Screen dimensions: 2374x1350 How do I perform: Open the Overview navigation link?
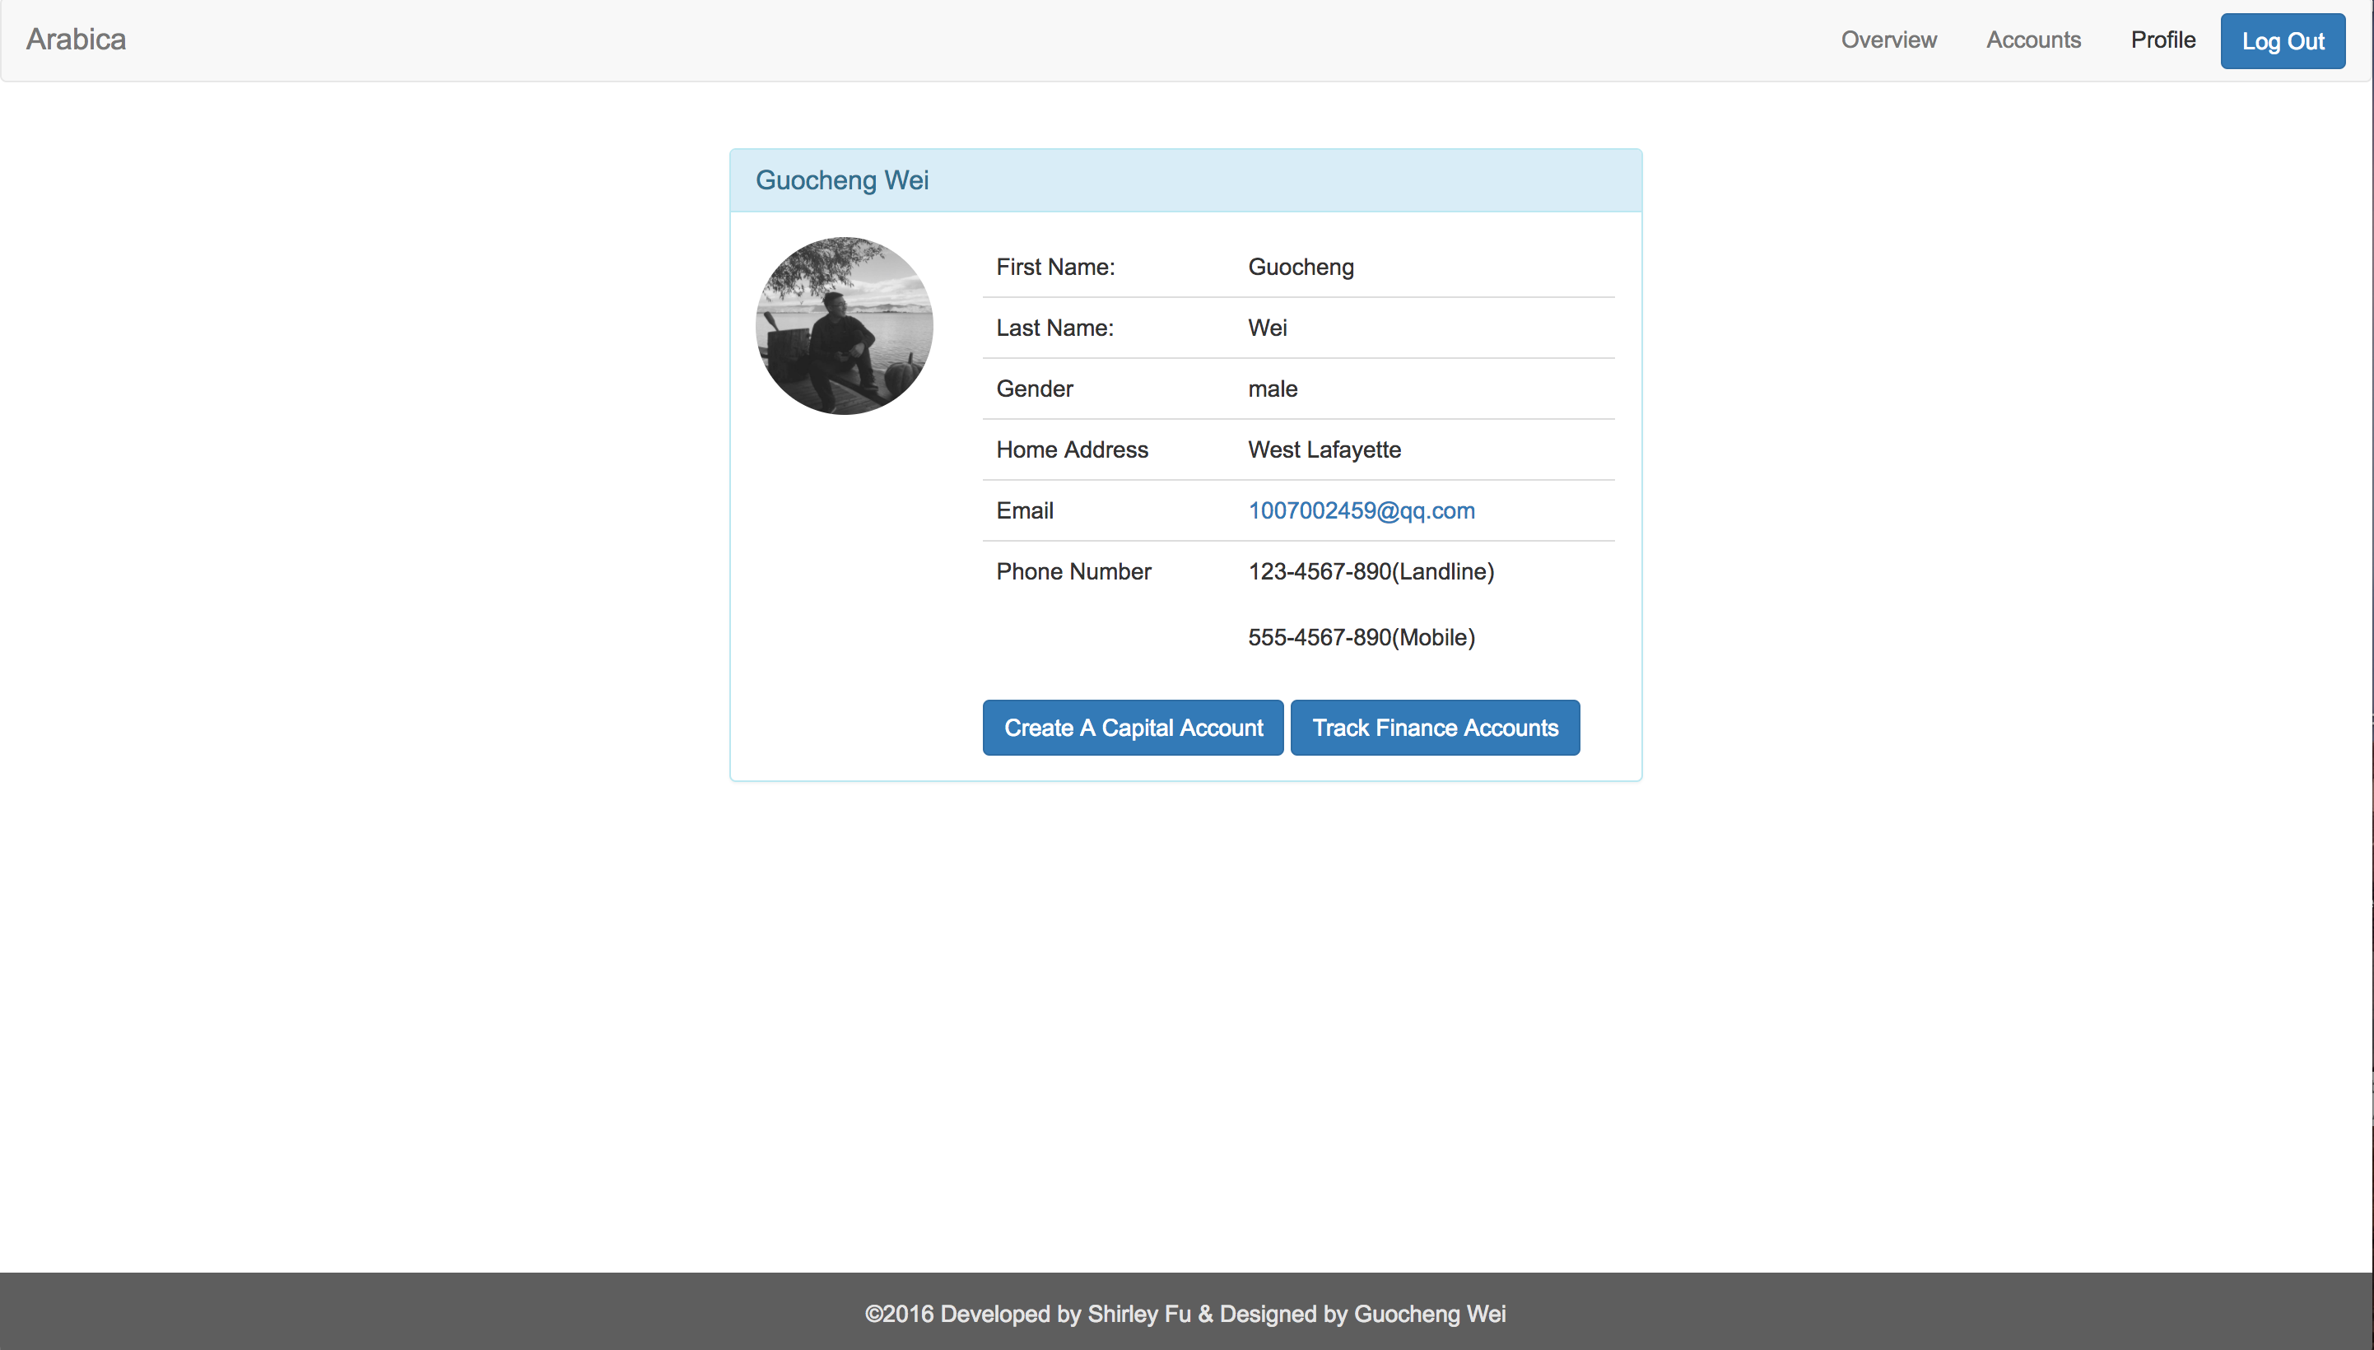(1888, 40)
